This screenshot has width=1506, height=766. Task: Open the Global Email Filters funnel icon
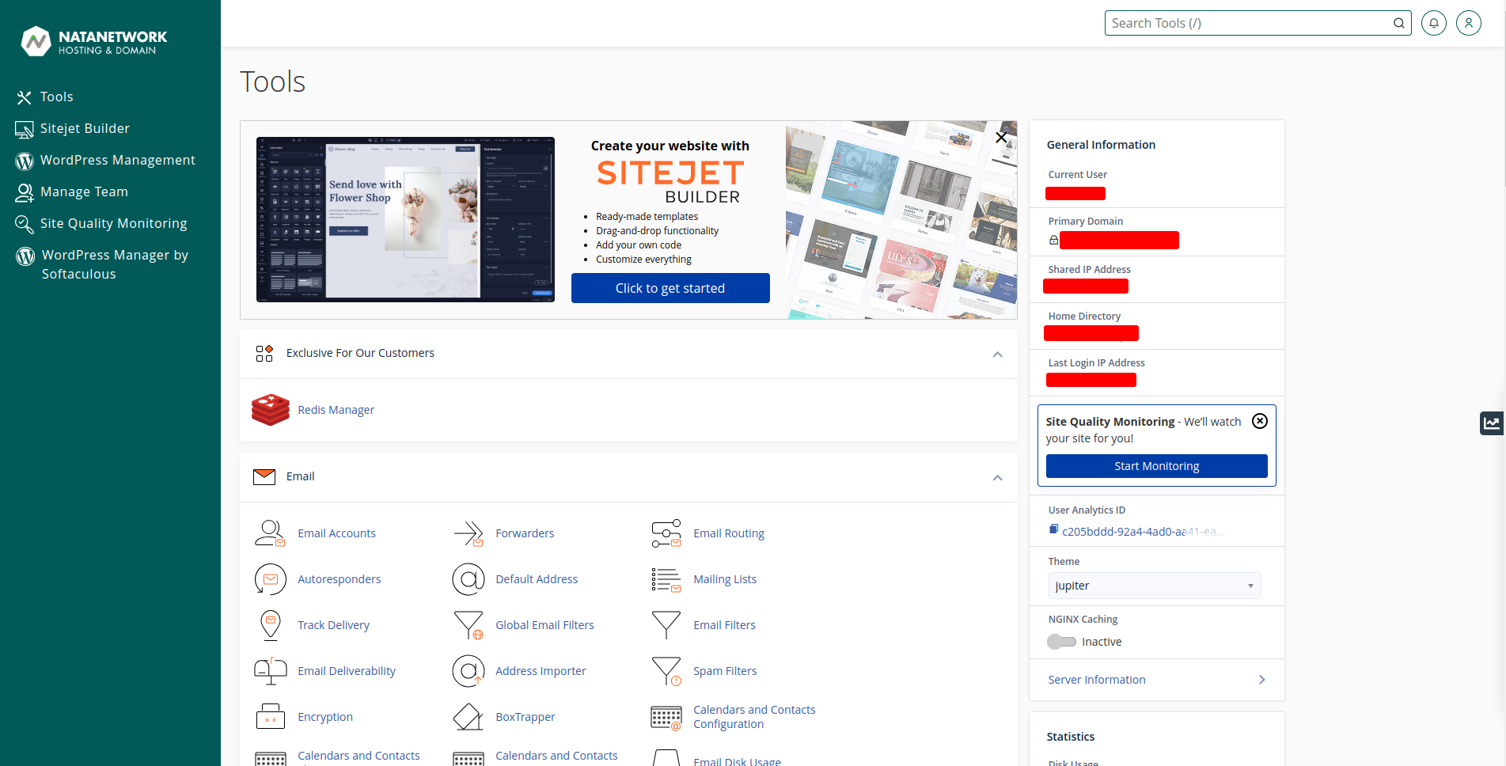468,625
